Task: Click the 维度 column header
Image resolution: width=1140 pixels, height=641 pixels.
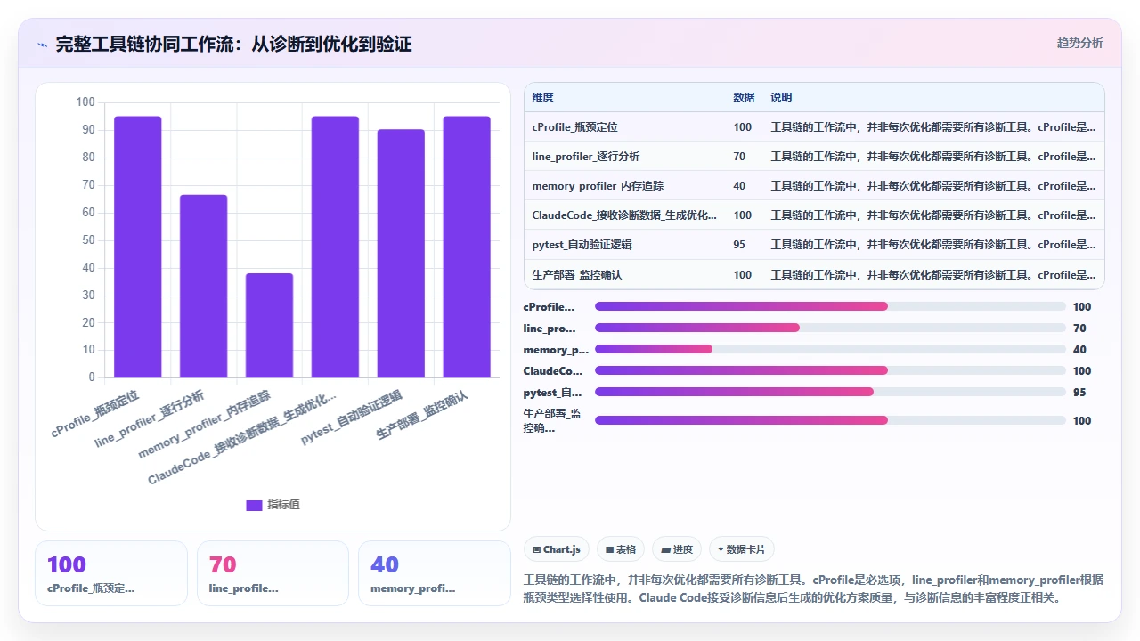Action: click(542, 98)
